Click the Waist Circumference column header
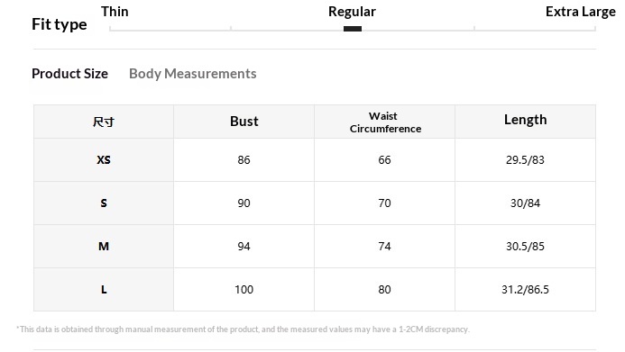Viewport: 625px width, 352px height. tap(384, 122)
